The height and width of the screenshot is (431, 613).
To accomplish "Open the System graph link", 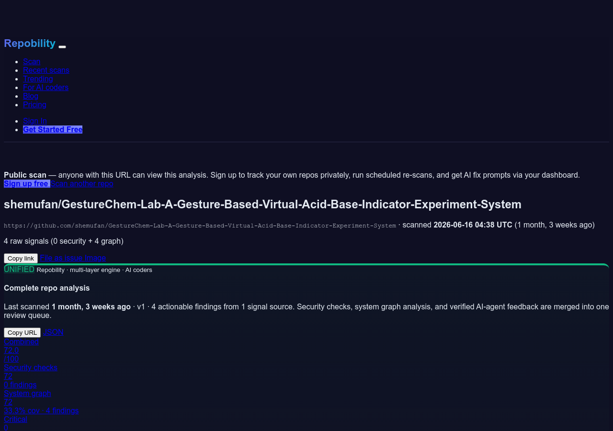I will [27, 393].
